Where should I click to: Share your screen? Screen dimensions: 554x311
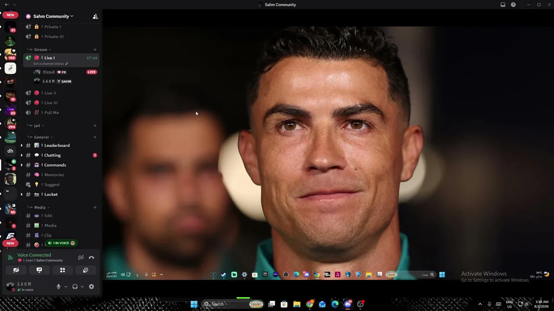(39, 270)
